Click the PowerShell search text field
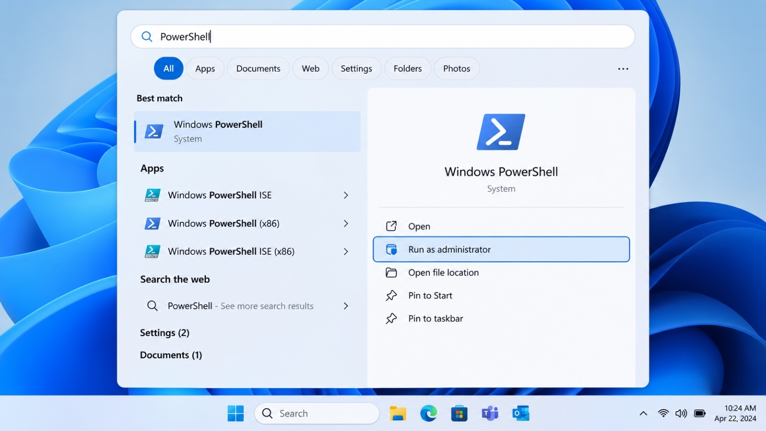This screenshot has height=431, width=766. pyautogui.click(x=383, y=36)
